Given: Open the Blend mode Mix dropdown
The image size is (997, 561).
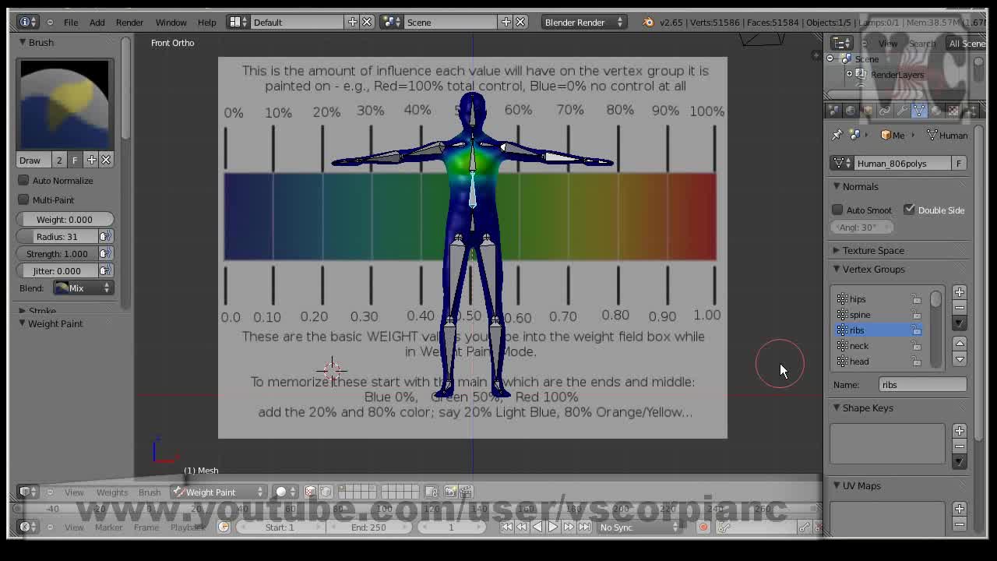Looking at the screenshot, I should (x=83, y=288).
